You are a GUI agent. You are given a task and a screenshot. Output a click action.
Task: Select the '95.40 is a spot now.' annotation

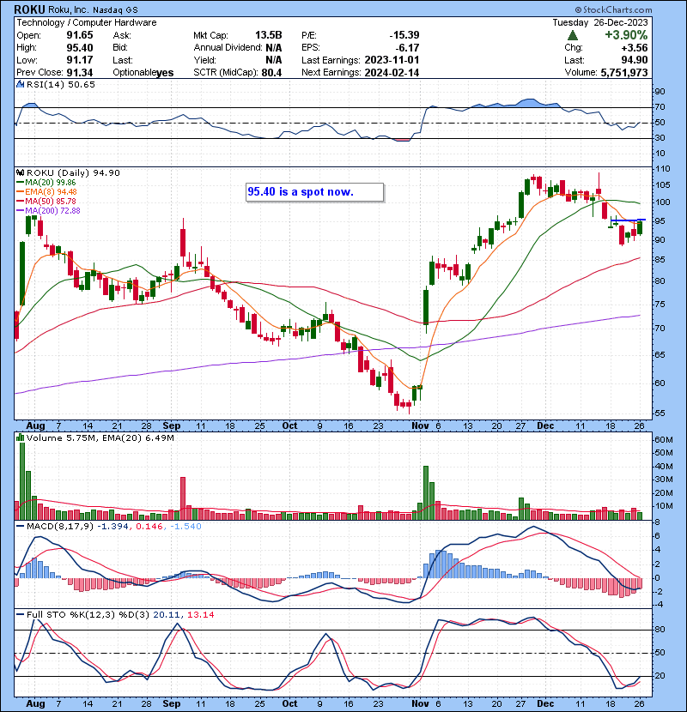[301, 192]
